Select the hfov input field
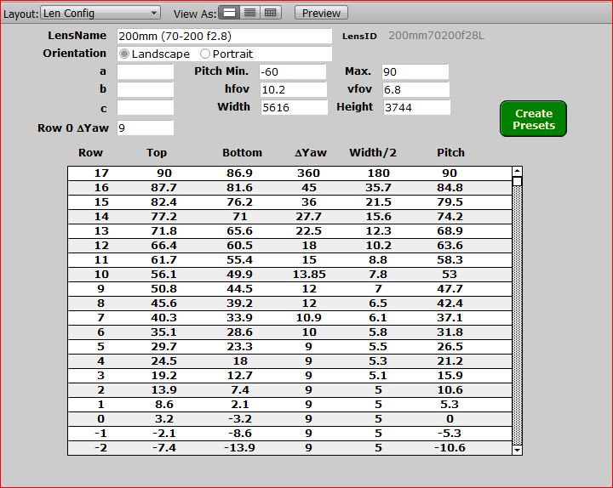The height and width of the screenshot is (488, 613). pos(292,90)
